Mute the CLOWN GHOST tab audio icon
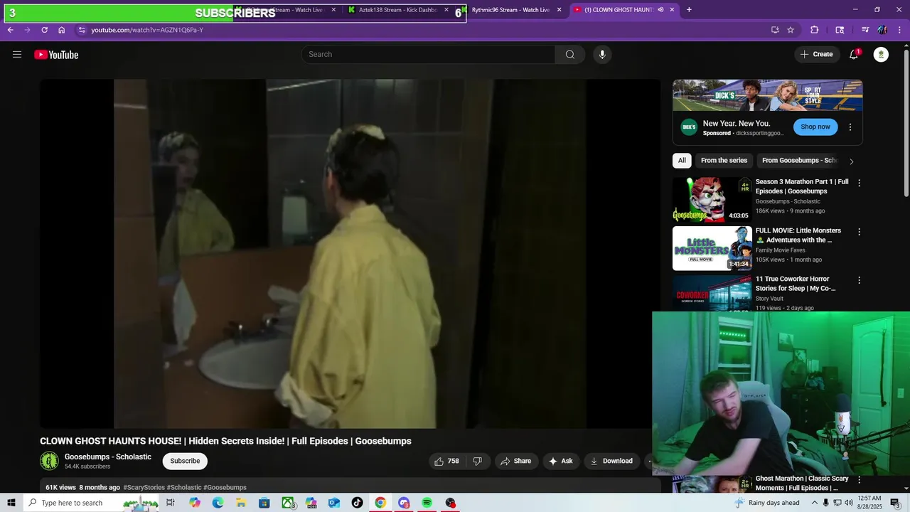The width and height of the screenshot is (910, 512). click(660, 10)
